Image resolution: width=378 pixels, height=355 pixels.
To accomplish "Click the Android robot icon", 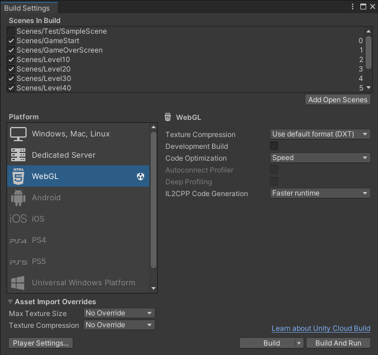I will click(18, 198).
